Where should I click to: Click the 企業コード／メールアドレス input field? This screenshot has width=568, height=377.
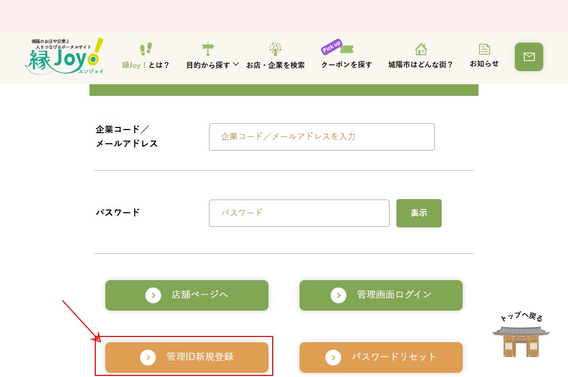click(x=322, y=136)
